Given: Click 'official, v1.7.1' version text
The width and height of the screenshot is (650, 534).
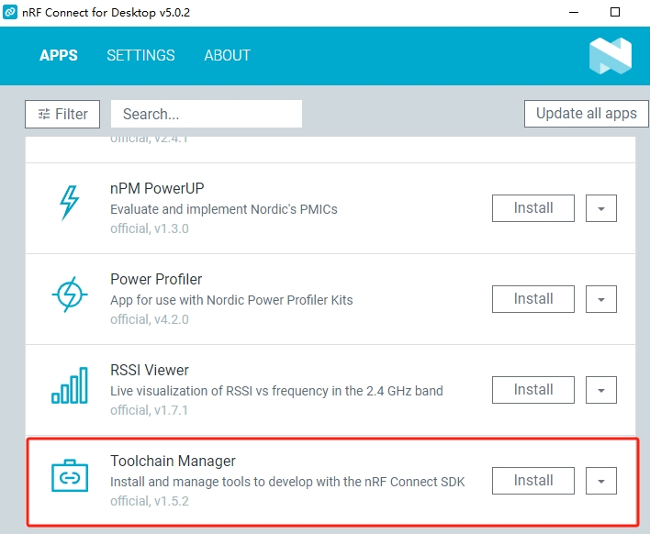Looking at the screenshot, I should click(149, 410).
